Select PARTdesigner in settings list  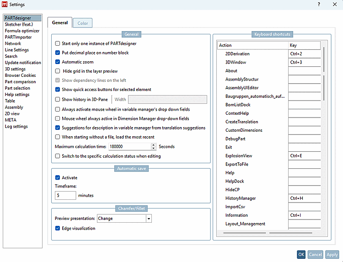point(23,18)
